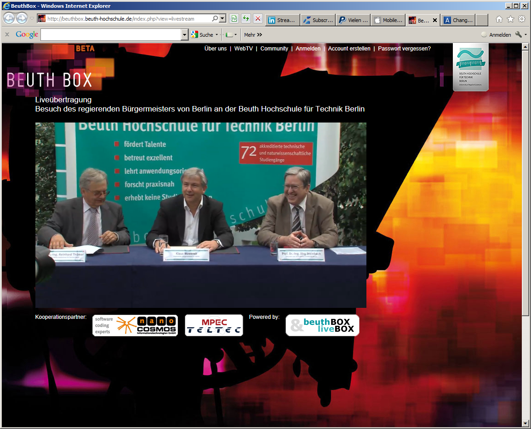
Task: Click the Beuth Hochschule logo
Action: coord(470,67)
